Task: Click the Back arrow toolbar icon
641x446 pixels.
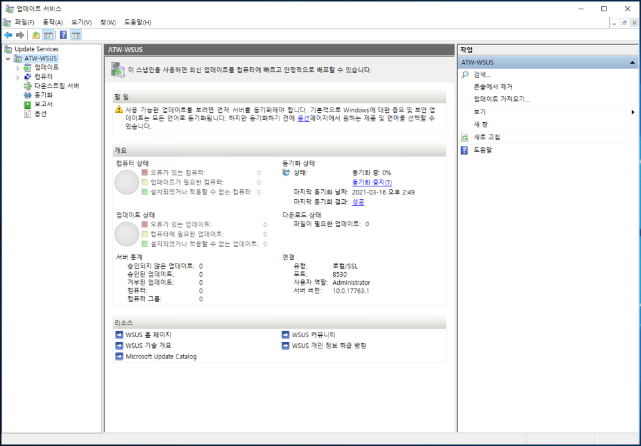Action: pyautogui.click(x=8, y=35)
